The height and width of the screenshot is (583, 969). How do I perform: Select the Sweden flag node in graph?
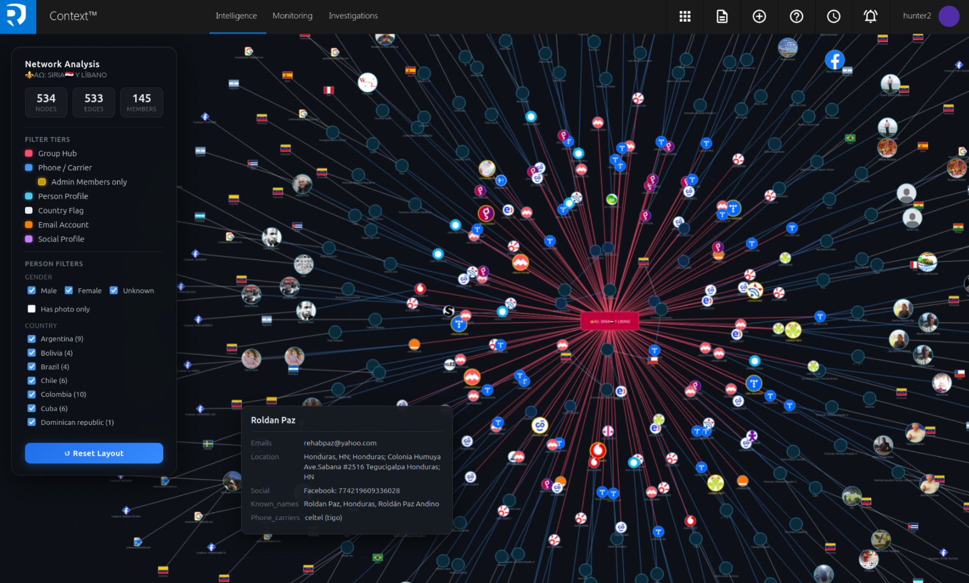click(x=208, y=444)
